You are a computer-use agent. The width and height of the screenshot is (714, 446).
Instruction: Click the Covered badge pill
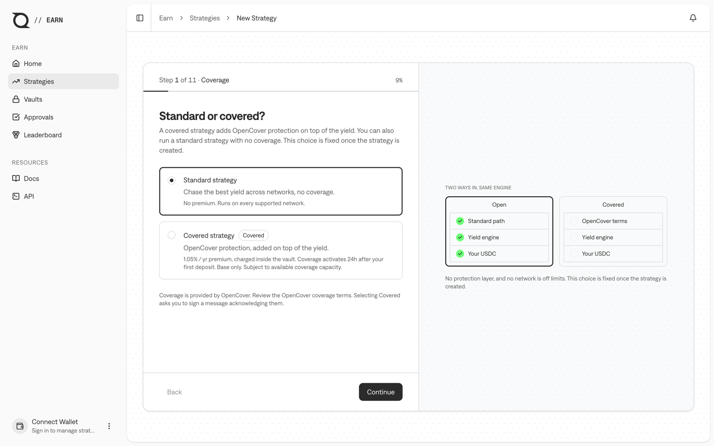coord(253,235)
